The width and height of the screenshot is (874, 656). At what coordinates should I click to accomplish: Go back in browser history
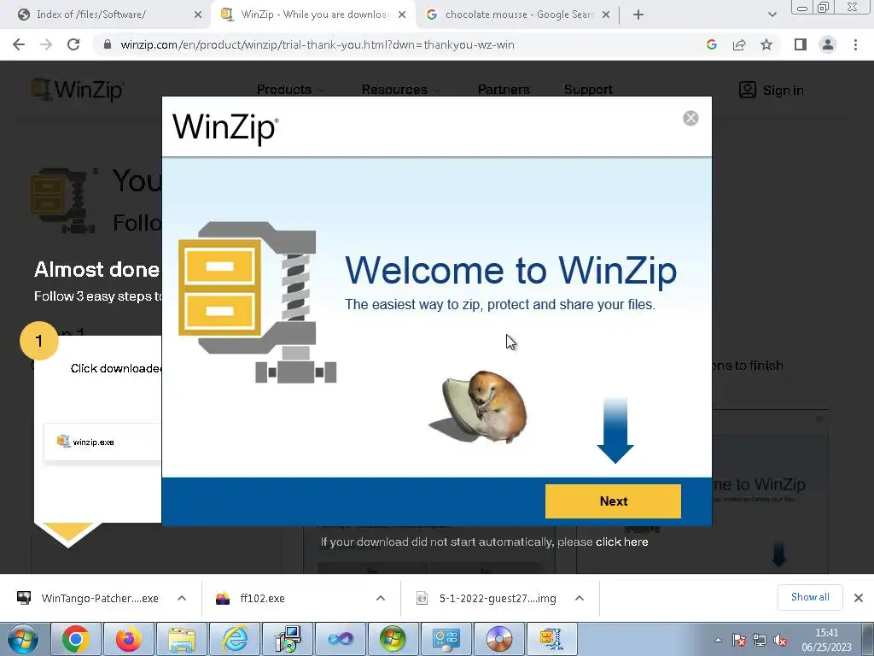point(19,44)
